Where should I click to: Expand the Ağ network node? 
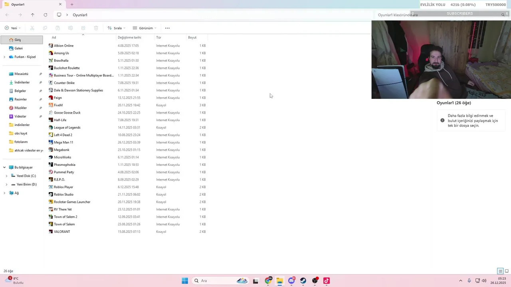tap(4, 193)
